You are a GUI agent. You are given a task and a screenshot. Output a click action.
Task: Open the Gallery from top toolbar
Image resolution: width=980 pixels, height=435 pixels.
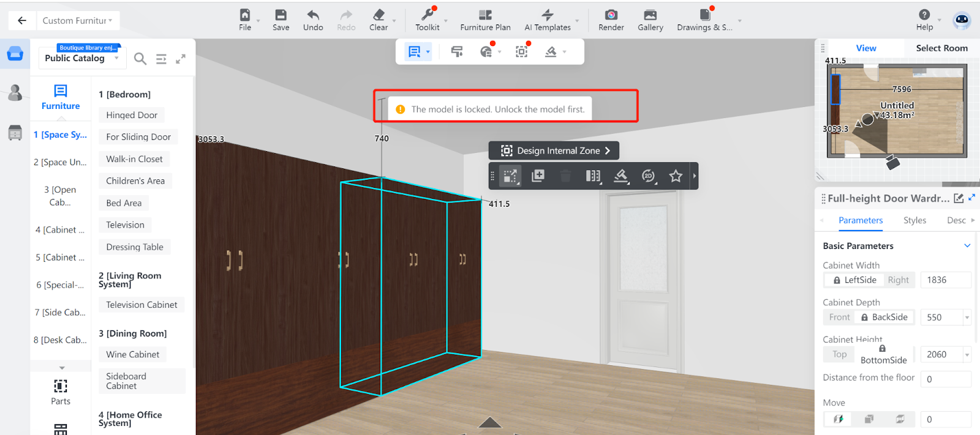pyautogui.click(x=650, y=15)
